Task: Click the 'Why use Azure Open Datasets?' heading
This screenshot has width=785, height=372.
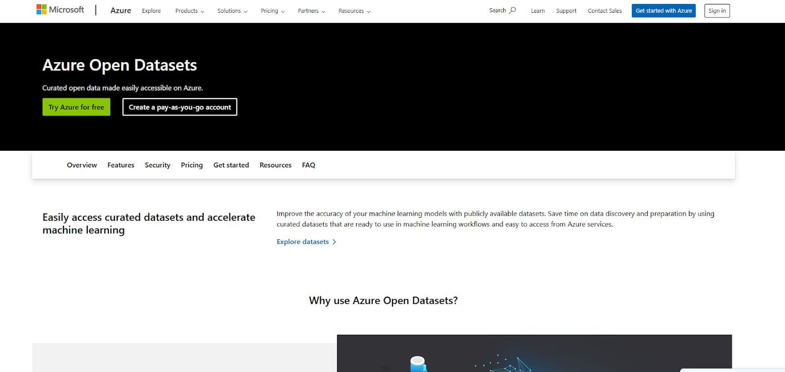Action: coord(383,301)
